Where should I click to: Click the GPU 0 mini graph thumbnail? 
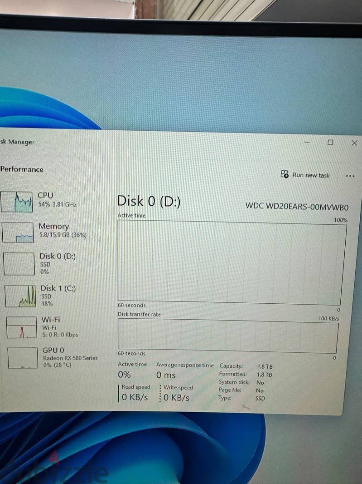tap(23, 358)
